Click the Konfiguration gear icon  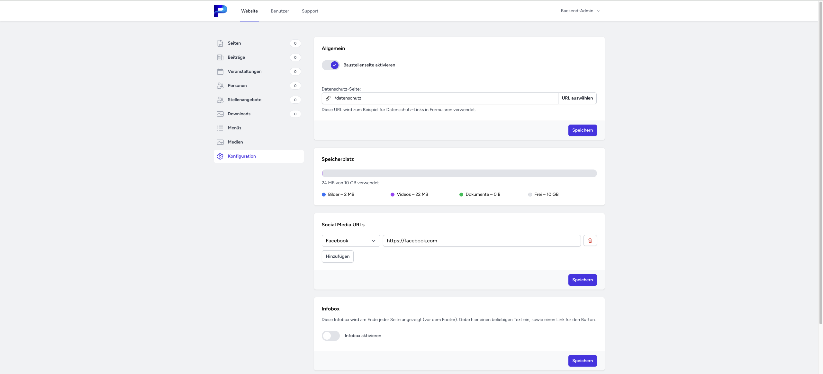220,156
